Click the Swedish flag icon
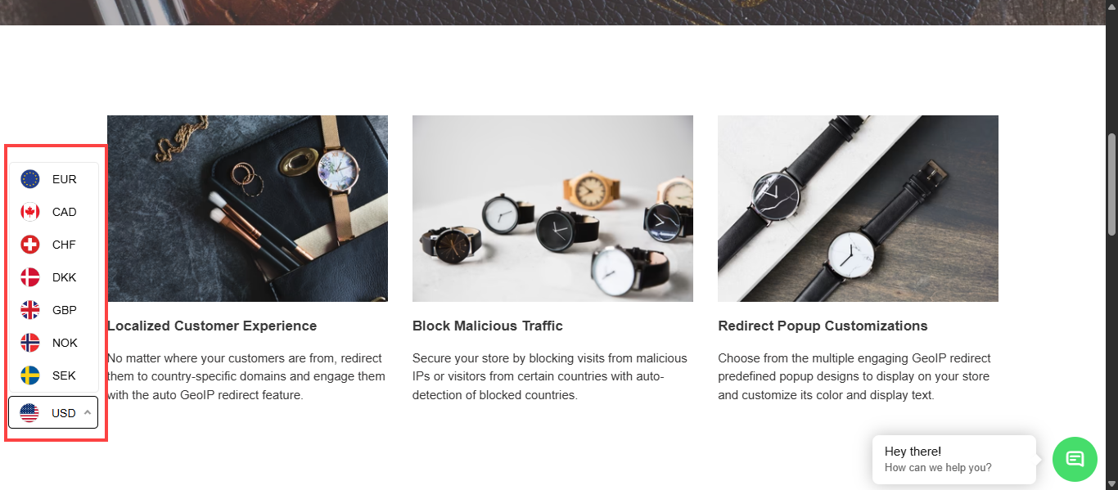Image resolution: width=1118 pixels, height=490 pixels. pos(30,375)
